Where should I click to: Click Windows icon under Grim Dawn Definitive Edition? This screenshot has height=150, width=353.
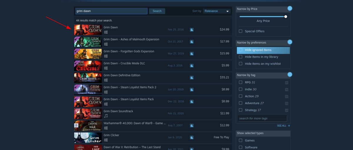(106, 80)
